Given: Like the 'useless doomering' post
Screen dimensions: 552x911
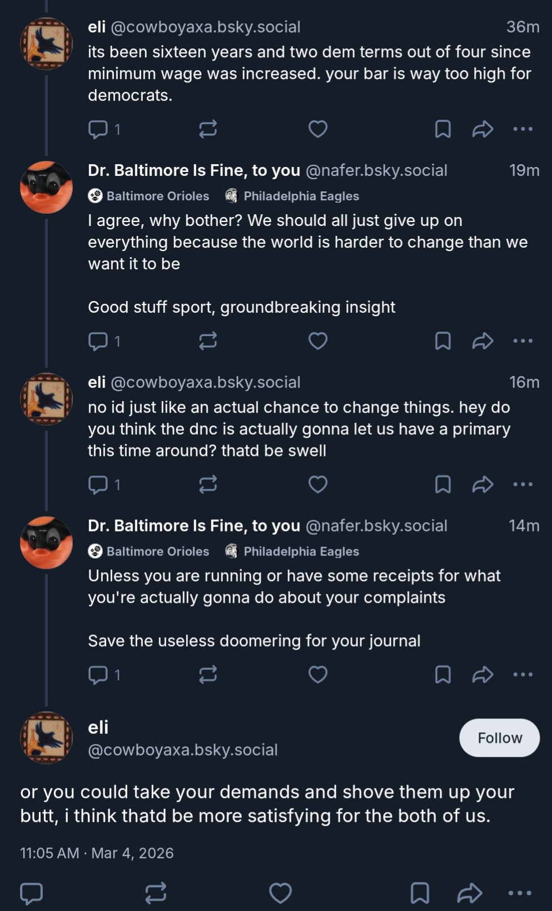Looking at the screenshot, I should click(x=318, y=674).
